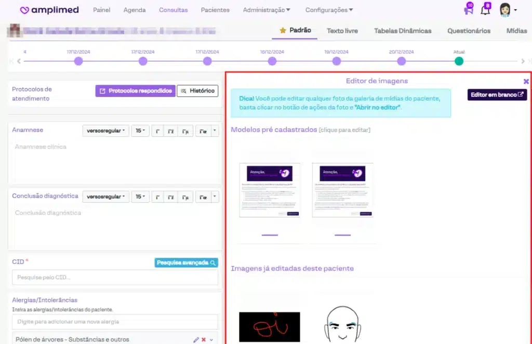
Task: Delete the Pólen de árvores allergy via red X icon
Action: (x=203, y=340)
